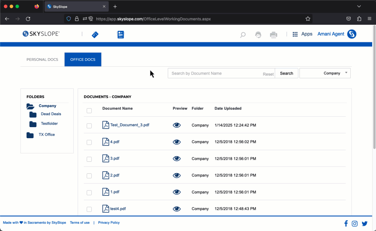The width and height of the screenshot is (376, 231).
Task: Click the page vertical scrollbar thumb
Action: pyautogui.click(x=375, y=87)
